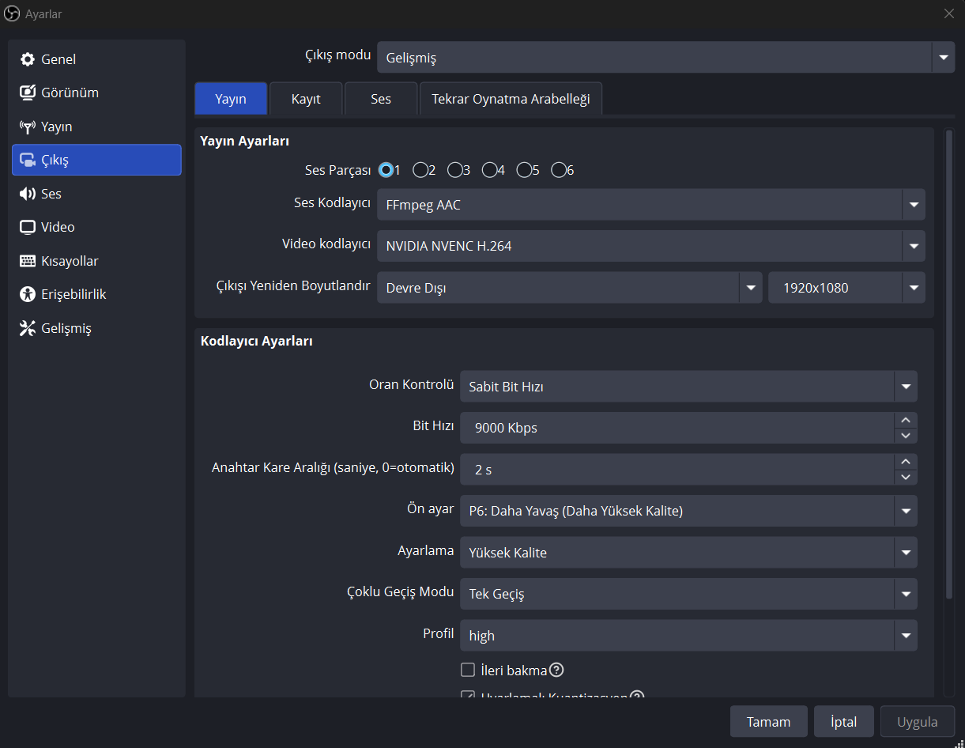
Task: Select audio track 6 radio button
Action: [x=558, y=170]
